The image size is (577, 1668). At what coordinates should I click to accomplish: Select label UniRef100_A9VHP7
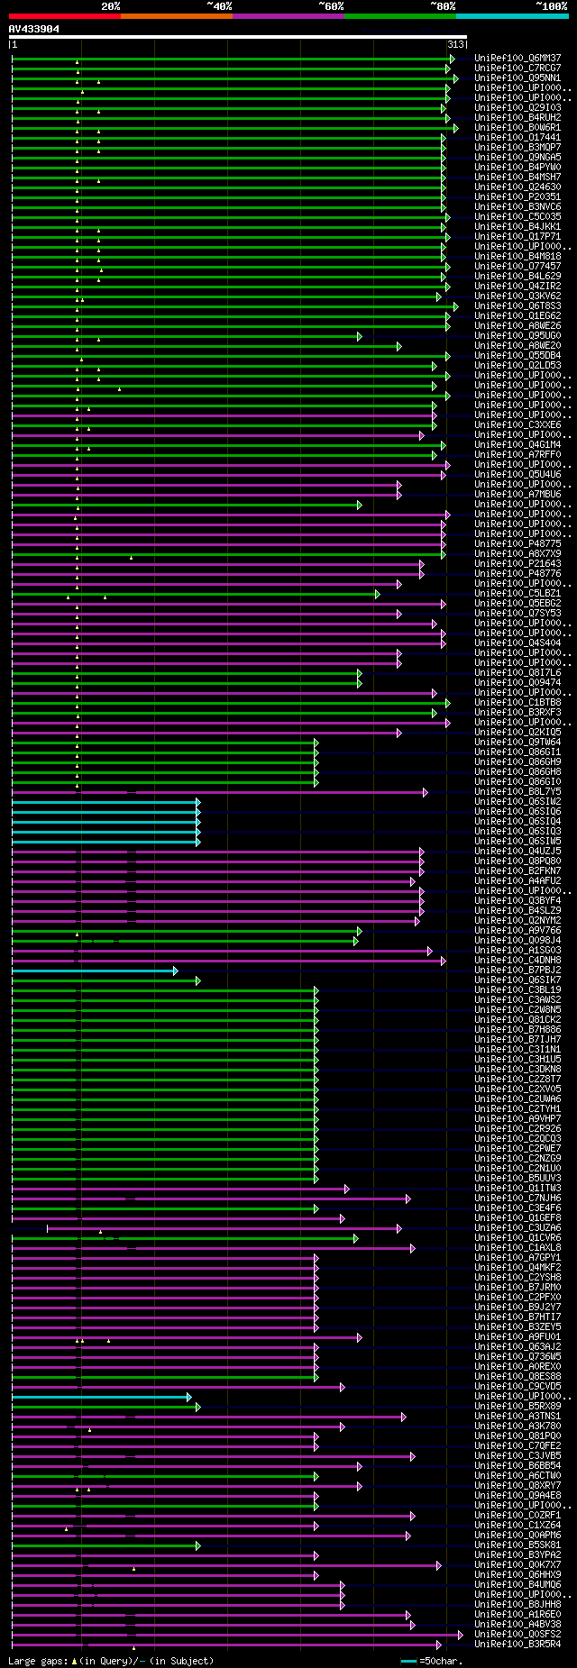517,1119
